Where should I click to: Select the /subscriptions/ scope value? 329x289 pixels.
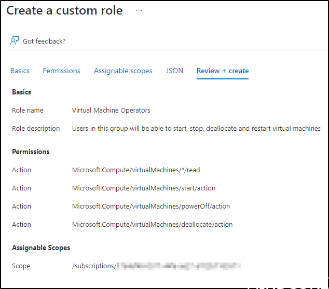[x=156, y=266]
